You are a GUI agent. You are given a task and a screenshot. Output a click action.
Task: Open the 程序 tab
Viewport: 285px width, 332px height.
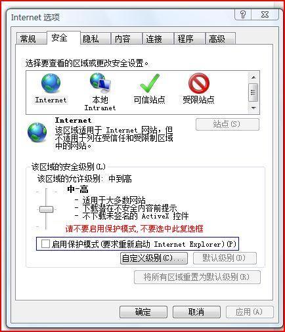click(x=185, y=39)
